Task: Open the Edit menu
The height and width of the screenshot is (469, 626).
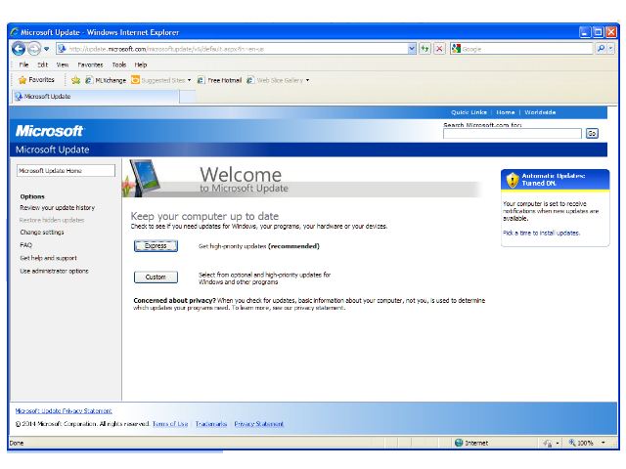Action: (x=42, y=64)
